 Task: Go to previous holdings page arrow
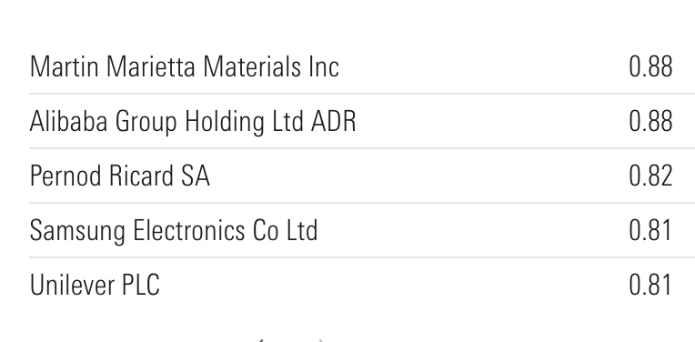pyautogui.click(x=260, y=340)
